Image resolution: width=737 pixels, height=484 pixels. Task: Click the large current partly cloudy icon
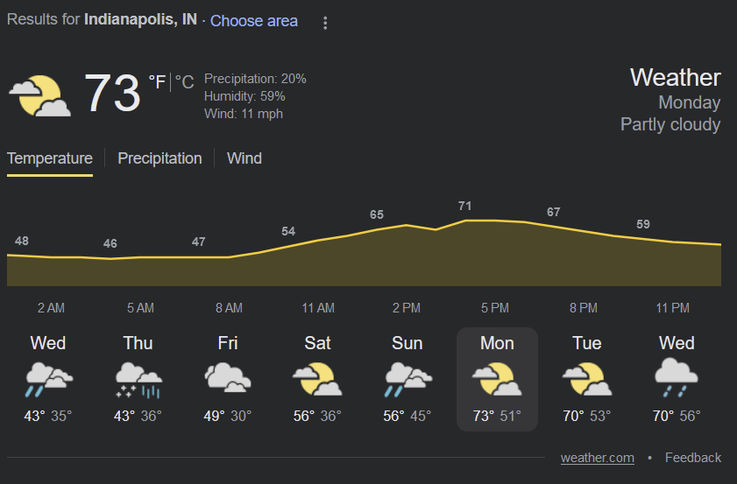tap(40, 95)
